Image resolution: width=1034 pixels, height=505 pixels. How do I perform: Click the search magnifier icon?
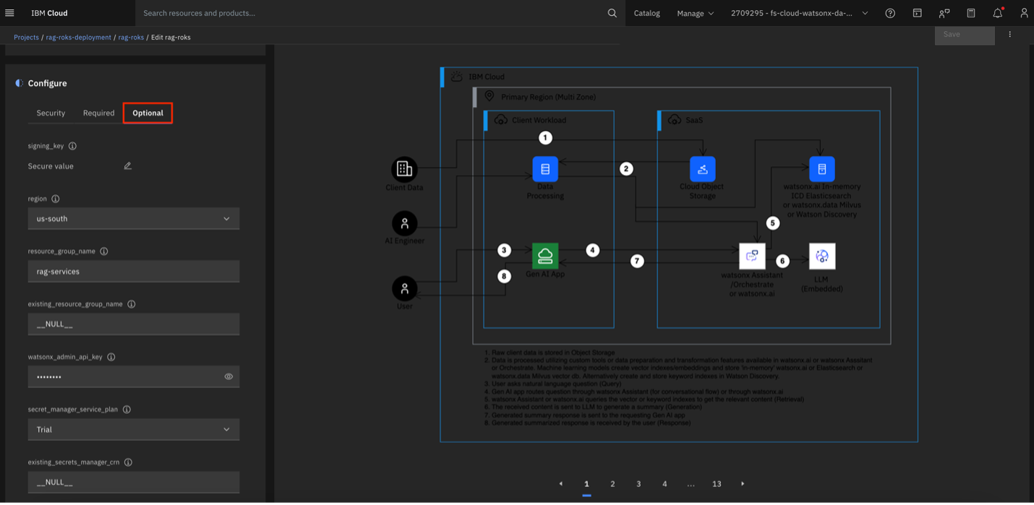tap(612, 13)
